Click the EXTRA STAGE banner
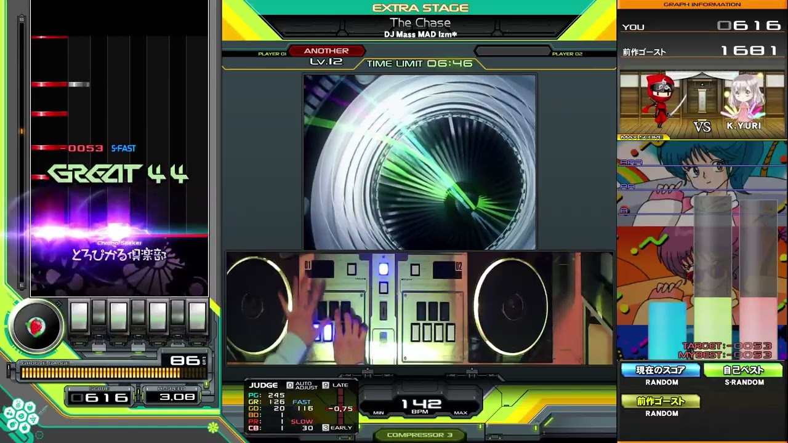788x443 pixels. pyautogui.click(x=420, y=8)
